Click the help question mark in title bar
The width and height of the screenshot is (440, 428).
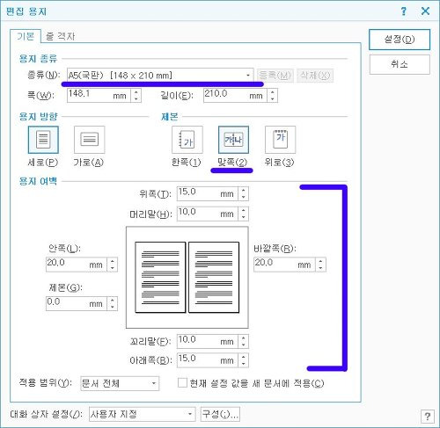pyautogui.click(x=404, y=11)
